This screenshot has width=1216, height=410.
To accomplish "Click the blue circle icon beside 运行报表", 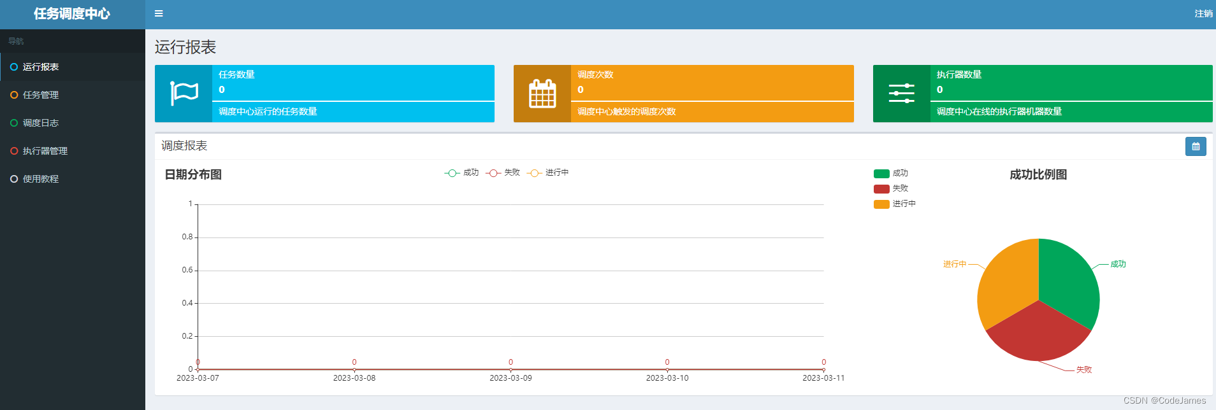I will (14, 67).
